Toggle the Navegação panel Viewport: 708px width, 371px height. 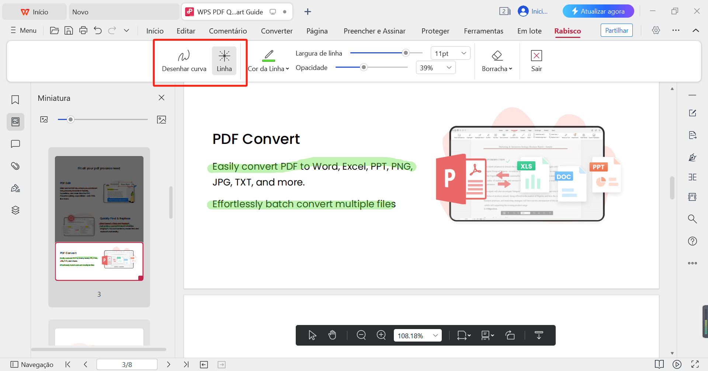coord(32,364)
